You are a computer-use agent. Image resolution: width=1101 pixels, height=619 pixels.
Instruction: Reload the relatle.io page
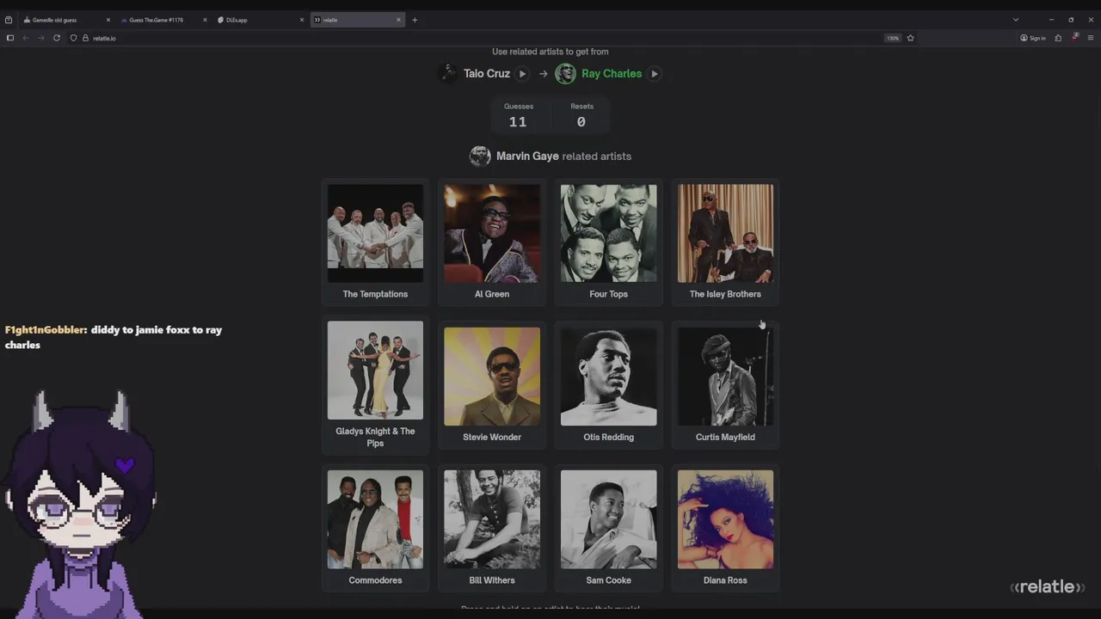57,38
